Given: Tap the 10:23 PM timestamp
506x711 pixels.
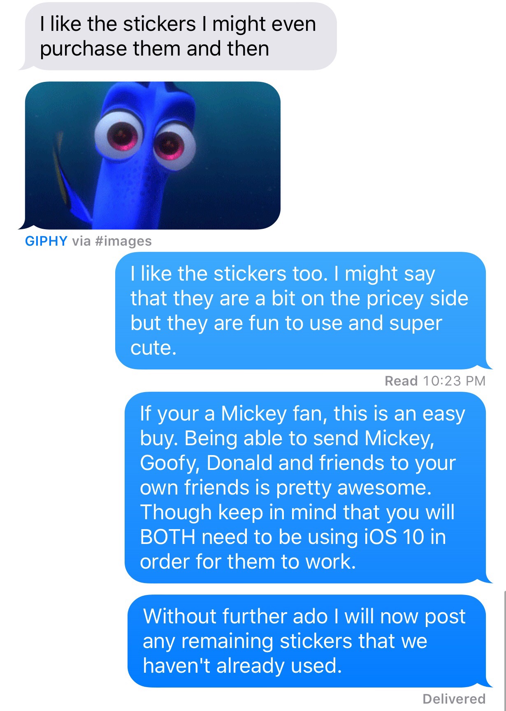Looking at the screenshot, I should point(454,381).
